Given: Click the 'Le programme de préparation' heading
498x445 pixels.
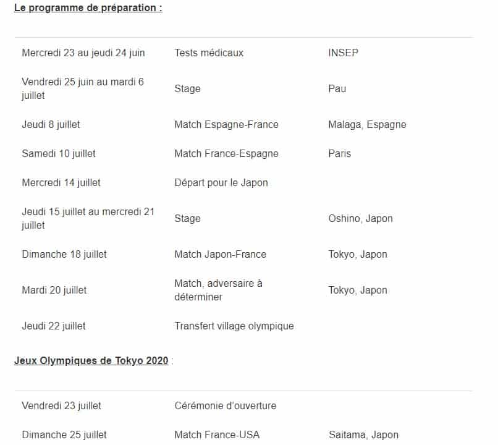Looking at the screenshot, I should (x=88, y=10).
